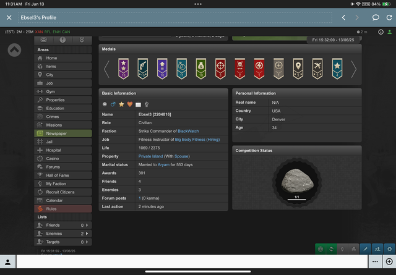Click the orange heart married icon
Image resolution: width=396 pixels, height=275 pixels.
130,104
